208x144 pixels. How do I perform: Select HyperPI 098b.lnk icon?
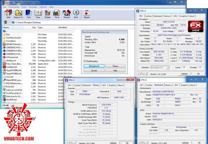4,70
